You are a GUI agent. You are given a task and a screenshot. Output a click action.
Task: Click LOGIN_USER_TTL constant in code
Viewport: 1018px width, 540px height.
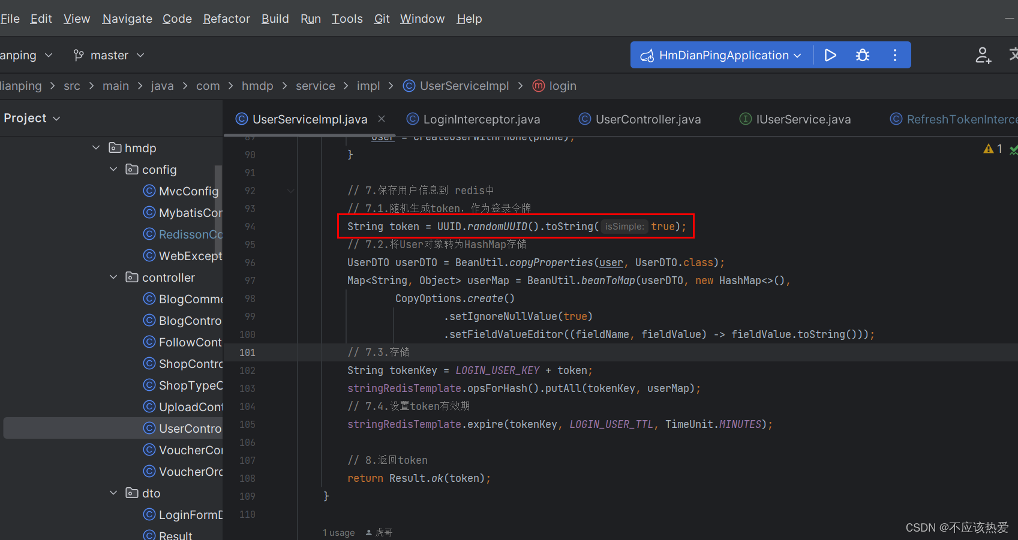pyautogui.click(x=611, y=424)
